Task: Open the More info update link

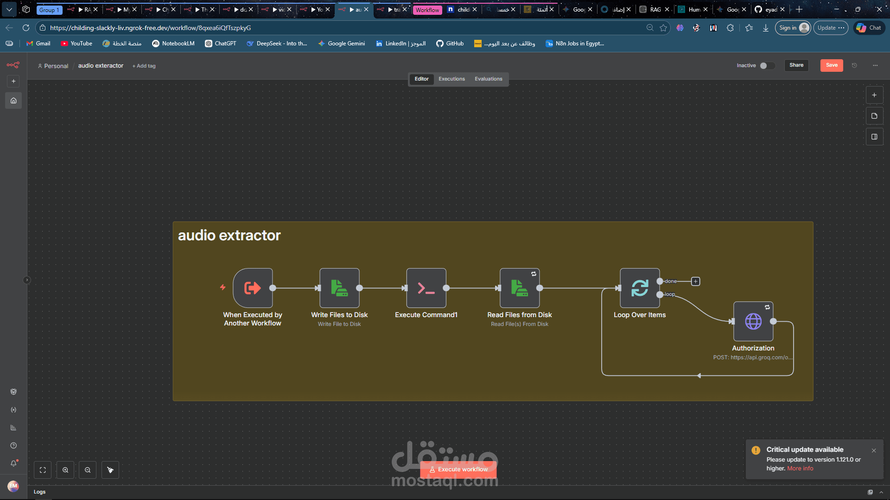Action: 800,469
